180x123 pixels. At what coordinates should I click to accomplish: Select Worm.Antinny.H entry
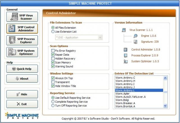click(139, 81)
